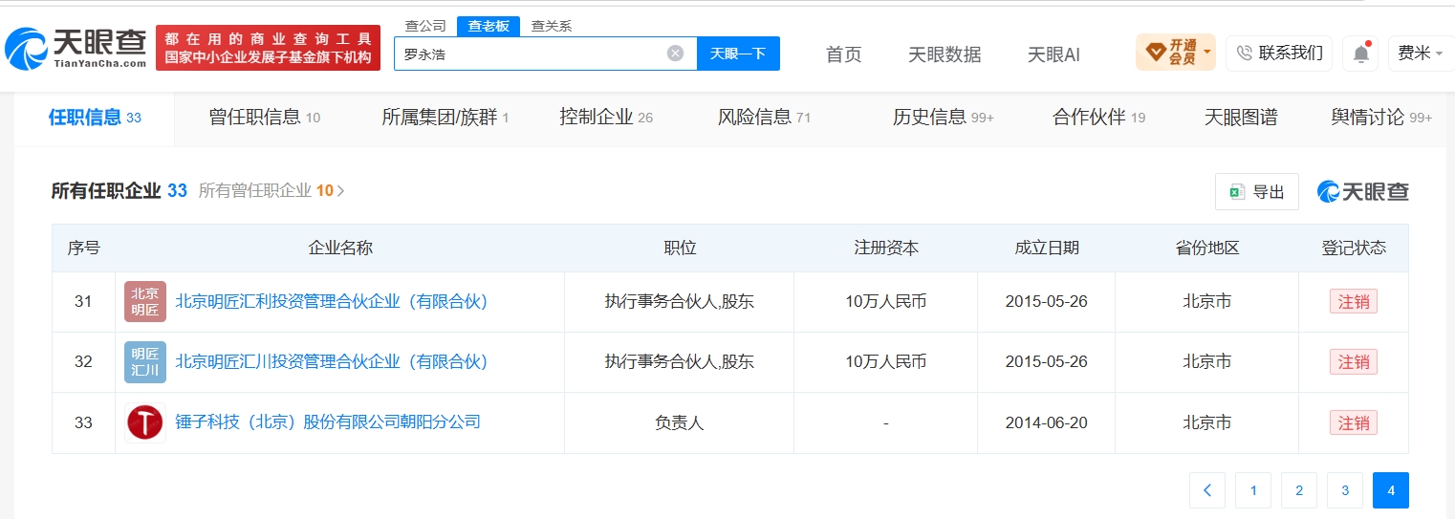Click the 省份地区 column header
Screen dimensions: 1455x519
coord(1206,248)
